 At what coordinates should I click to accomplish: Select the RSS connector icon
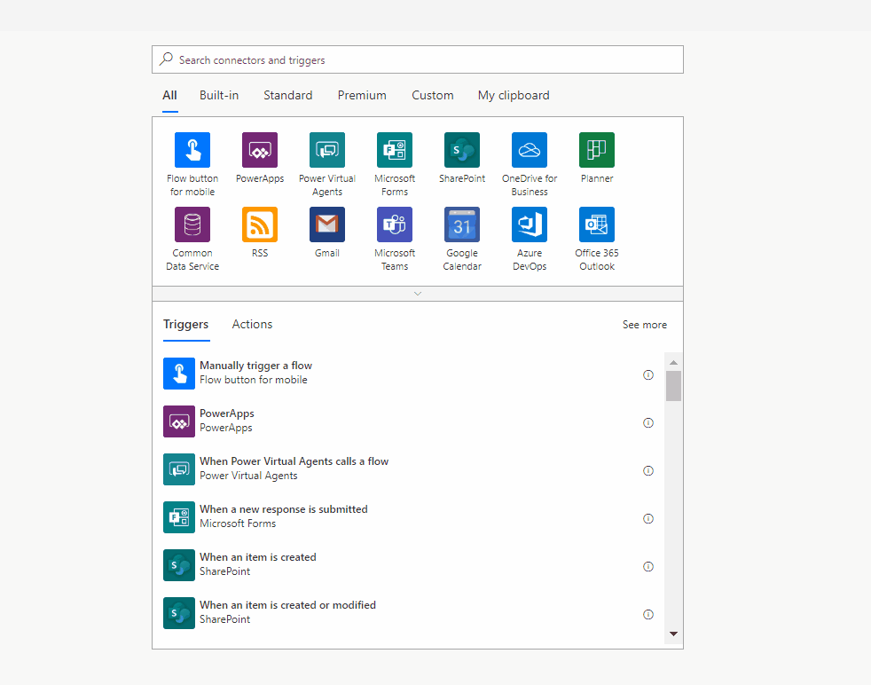[x=259, y=224]
